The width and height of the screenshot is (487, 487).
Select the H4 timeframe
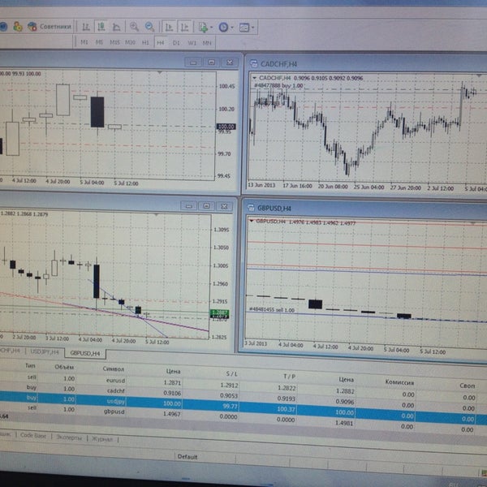(161, 42)
